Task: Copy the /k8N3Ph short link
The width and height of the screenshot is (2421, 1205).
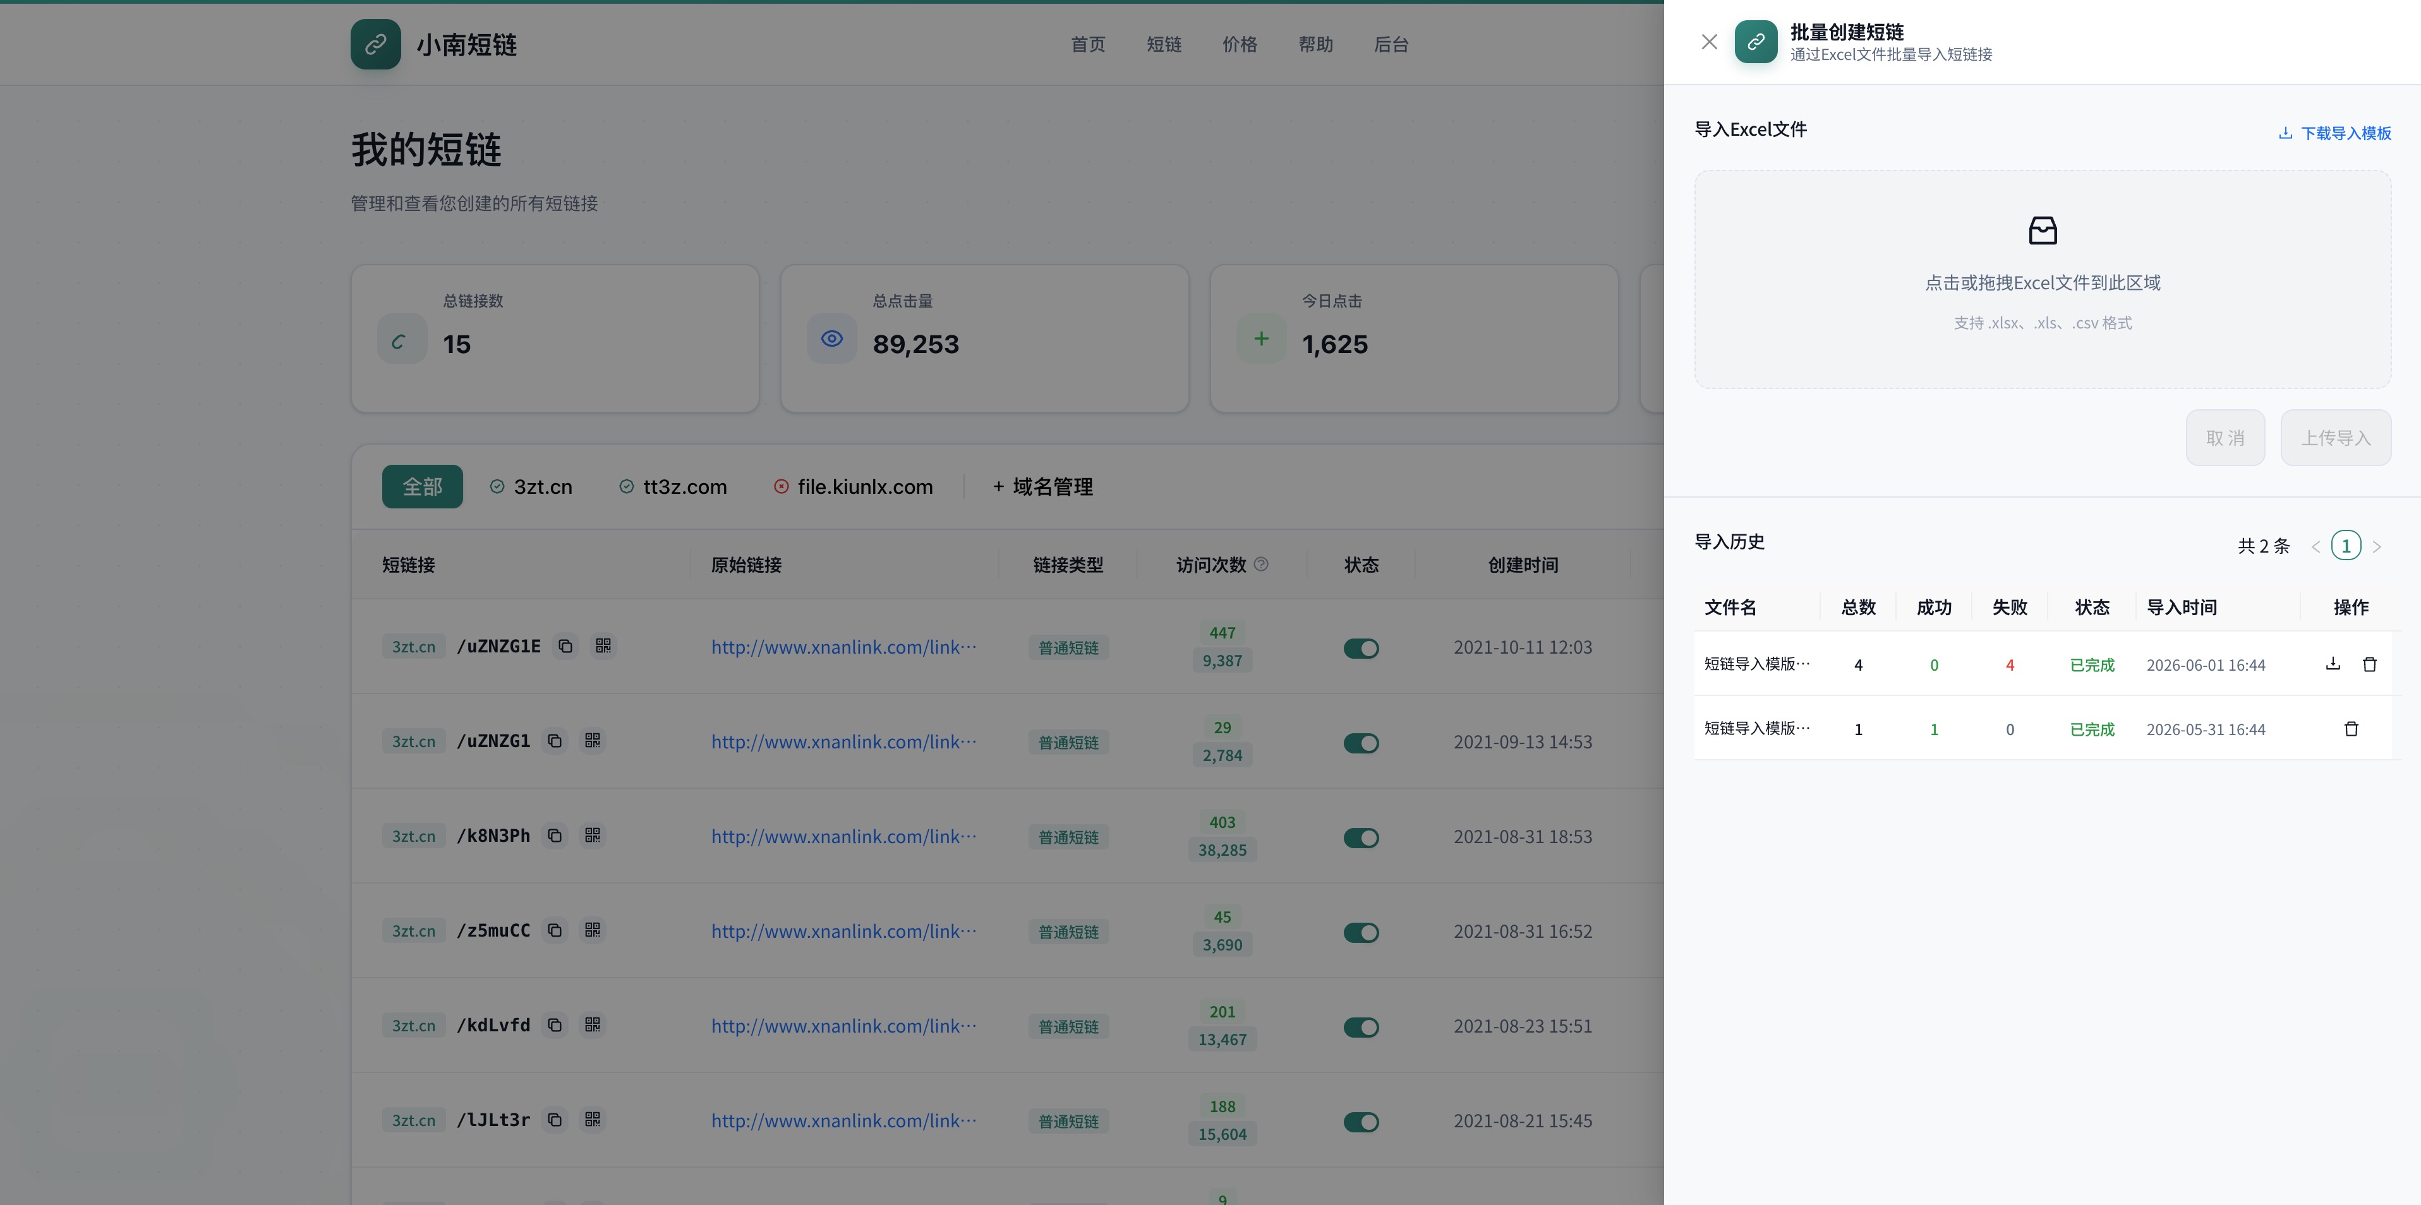Action: point(555,836)
